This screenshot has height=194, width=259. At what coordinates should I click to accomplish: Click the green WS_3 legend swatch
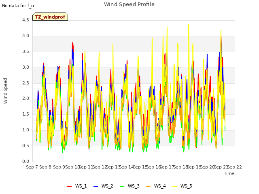(x=122, y=187)
